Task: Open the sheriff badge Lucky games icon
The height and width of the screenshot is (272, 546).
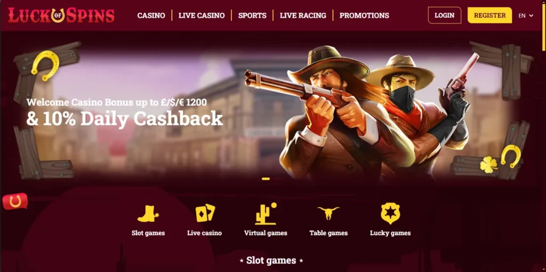Action: [390, 213]
